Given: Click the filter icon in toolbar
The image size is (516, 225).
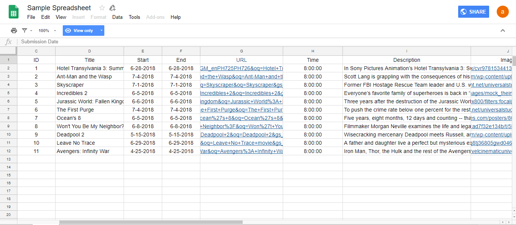Looking at the screenshot, I should point(25,31).
